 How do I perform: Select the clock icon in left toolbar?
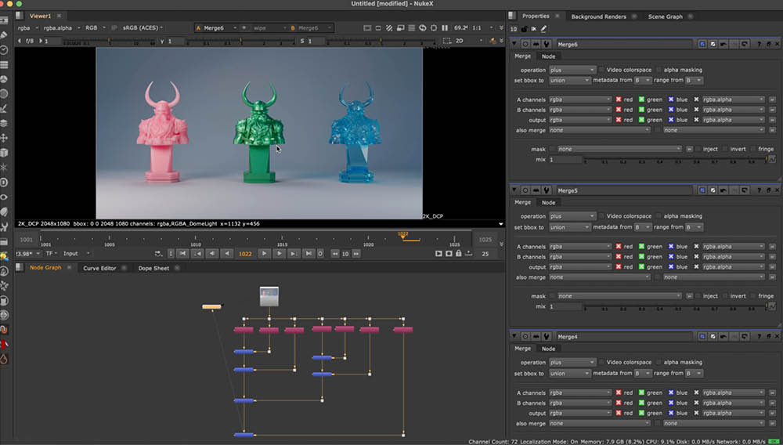coord(5,49)
